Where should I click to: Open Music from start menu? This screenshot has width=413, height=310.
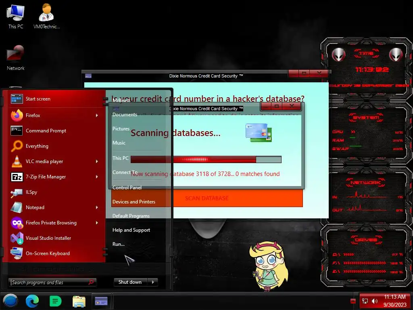coord(119,143)
